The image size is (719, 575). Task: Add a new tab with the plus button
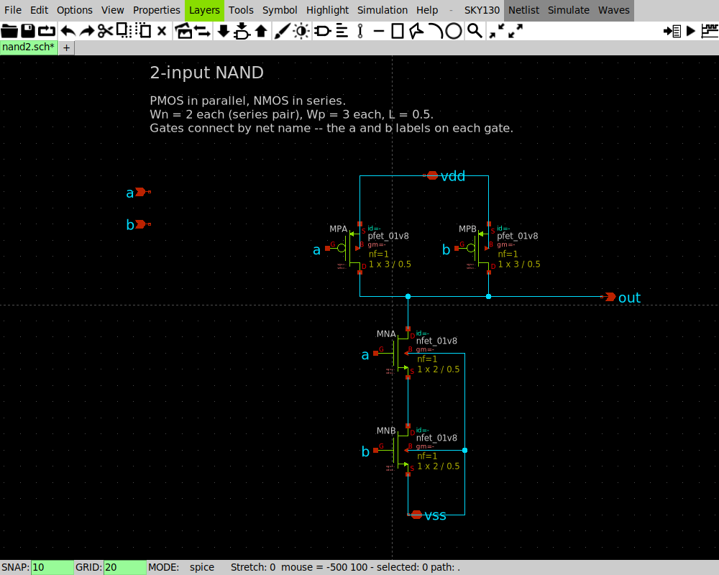(x=66, y=47)
